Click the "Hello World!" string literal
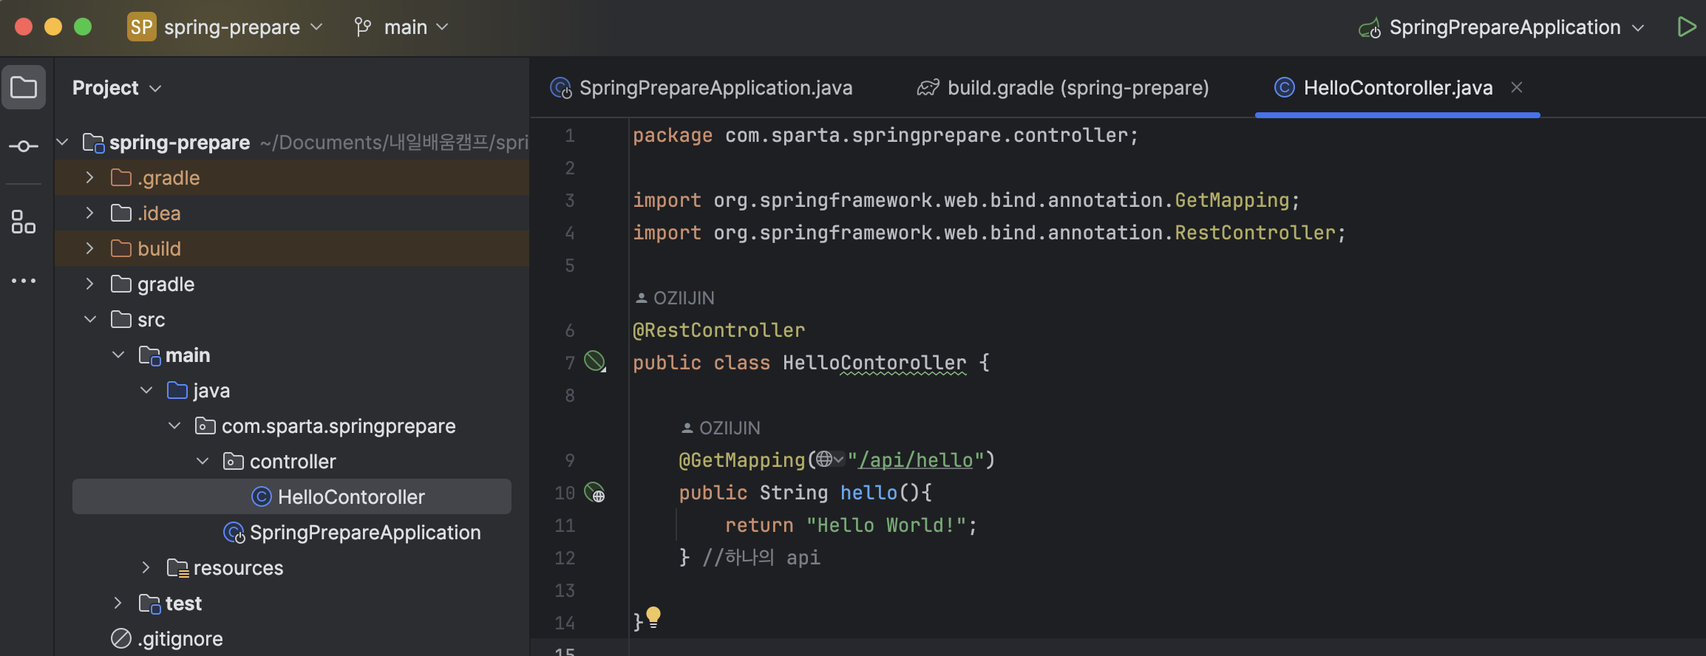The image size is (1706, 656). [x=886, y=525]
